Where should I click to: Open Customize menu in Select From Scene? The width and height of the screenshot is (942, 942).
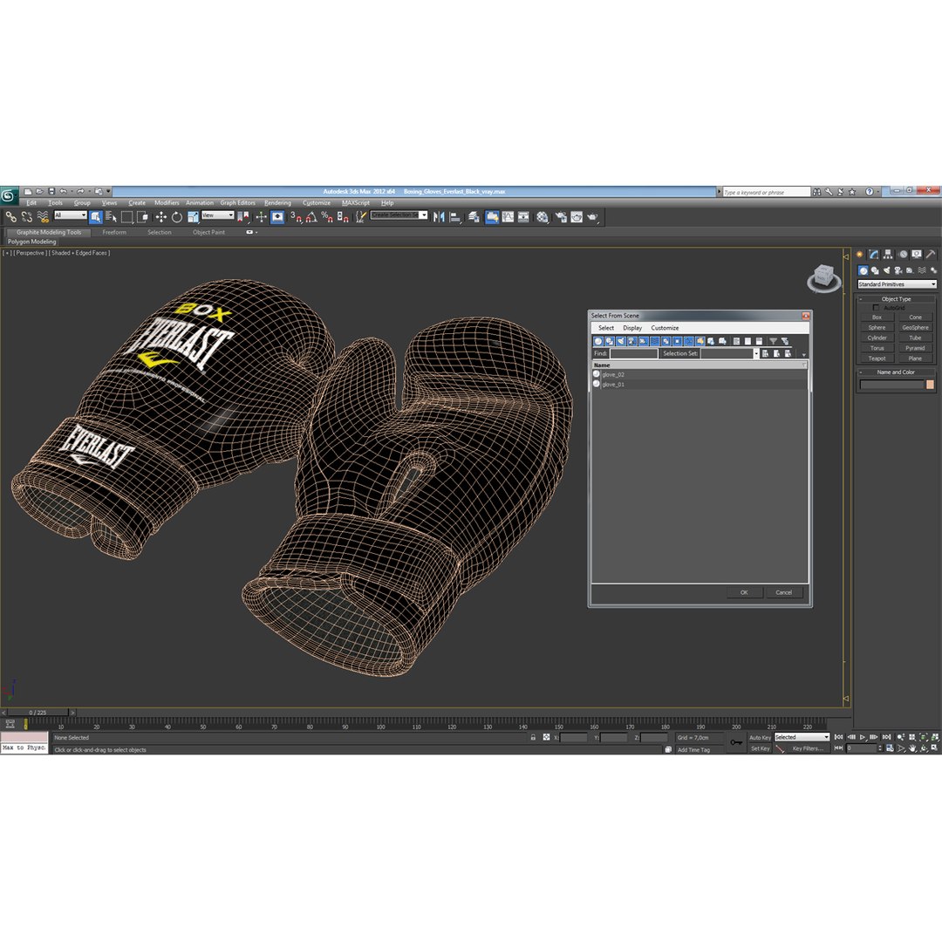tap(665, 328)
